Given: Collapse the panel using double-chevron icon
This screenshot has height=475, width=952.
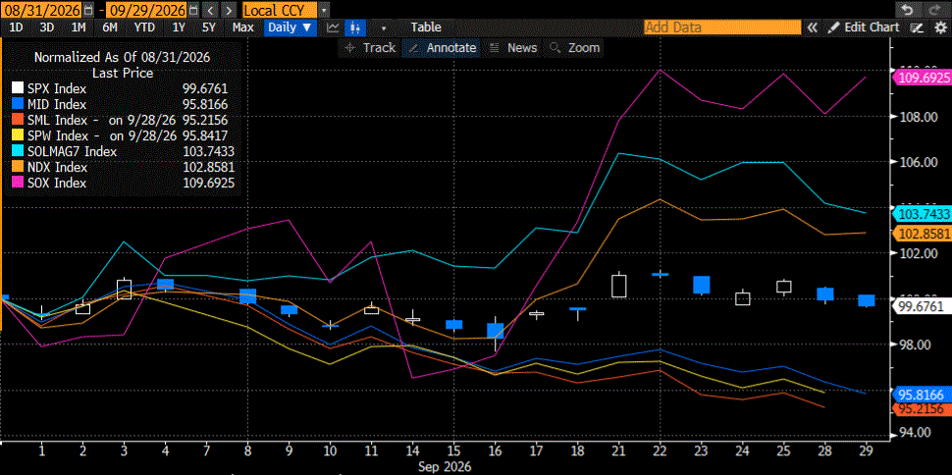Looking at the screenshot, I should coord(812,27).
